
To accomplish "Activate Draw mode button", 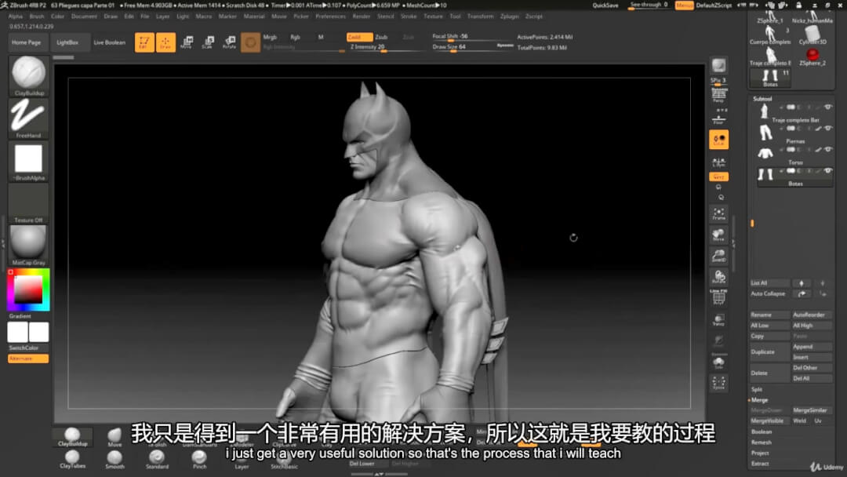I will point(165,42).
